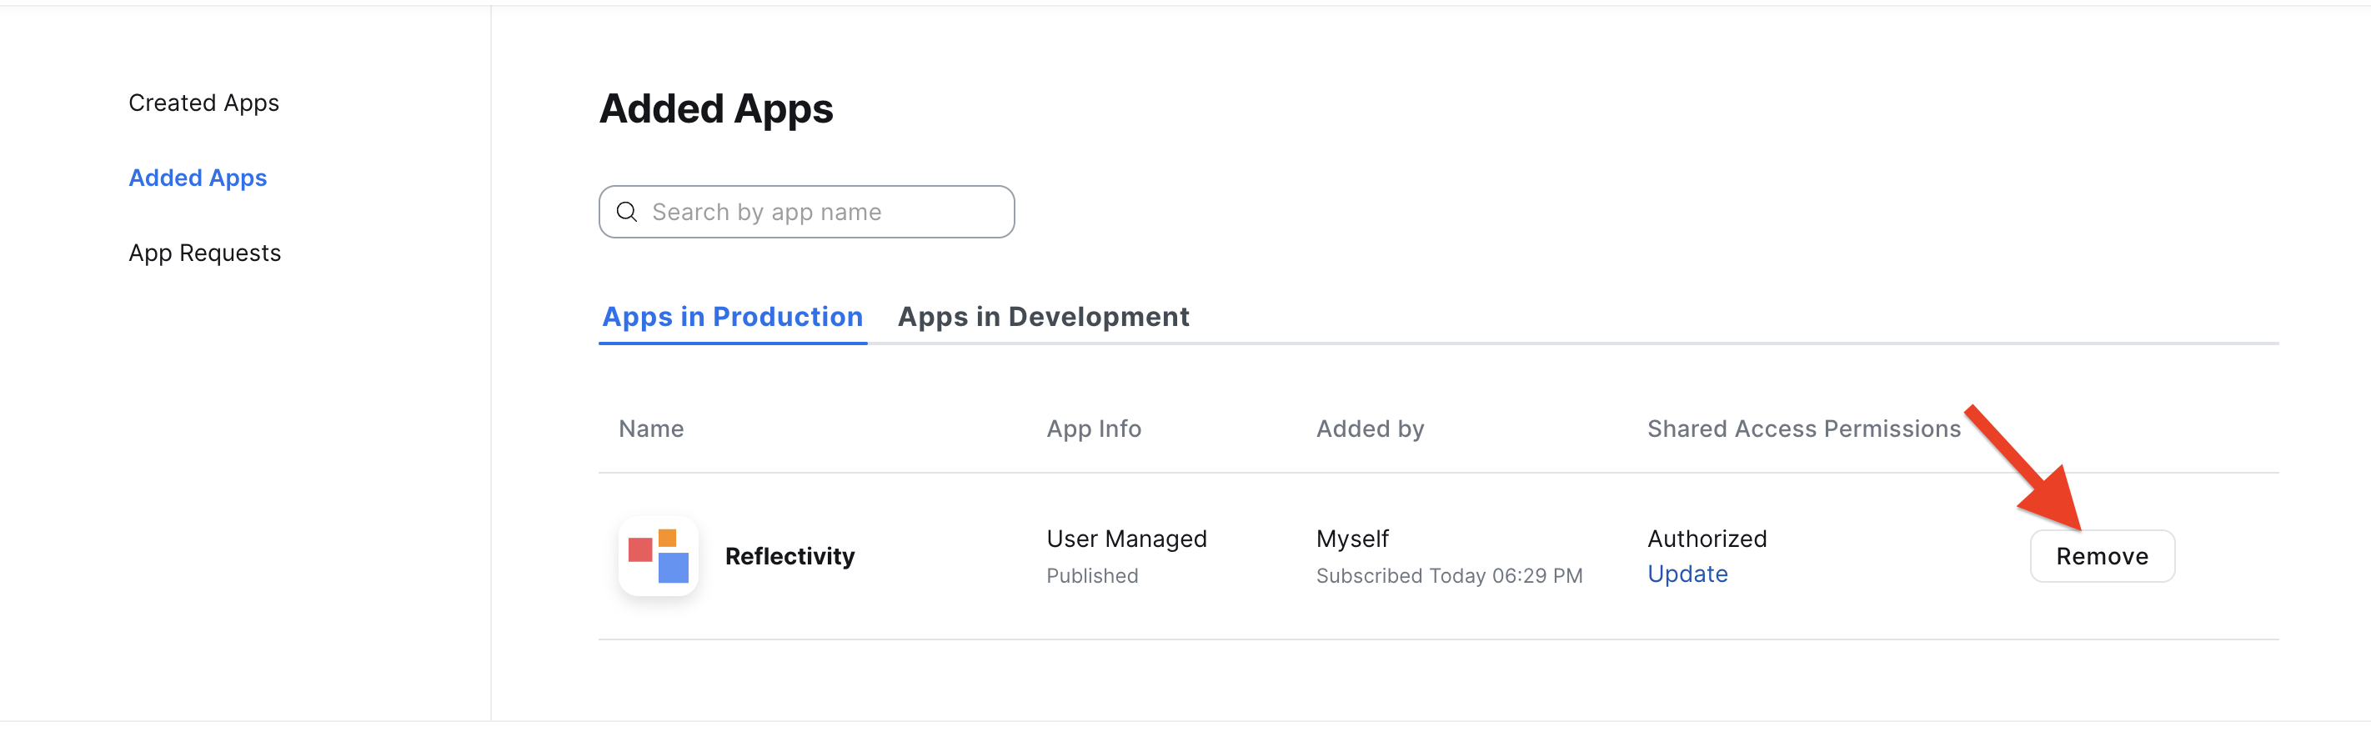Open Created Apps in the sidebar

tap(203, 103)
